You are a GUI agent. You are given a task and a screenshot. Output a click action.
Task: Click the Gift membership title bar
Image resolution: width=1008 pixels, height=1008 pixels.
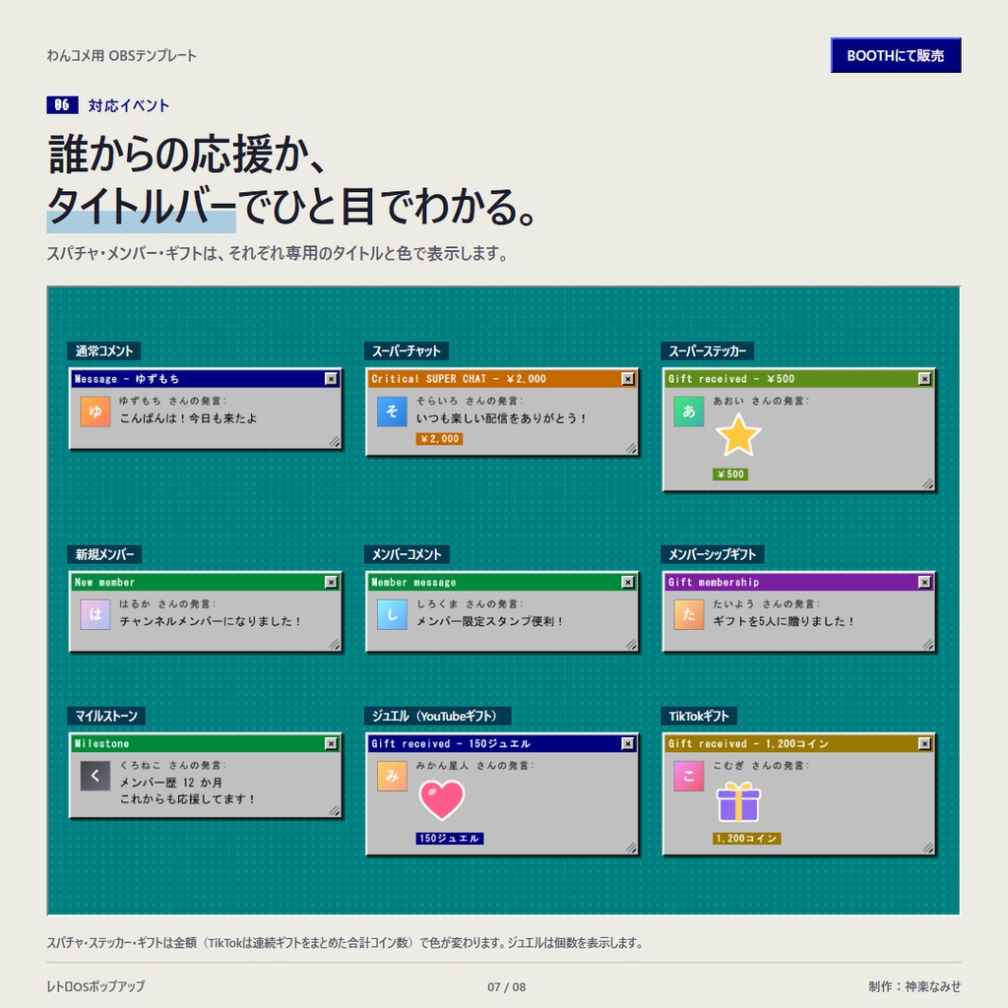pos(798,583)
